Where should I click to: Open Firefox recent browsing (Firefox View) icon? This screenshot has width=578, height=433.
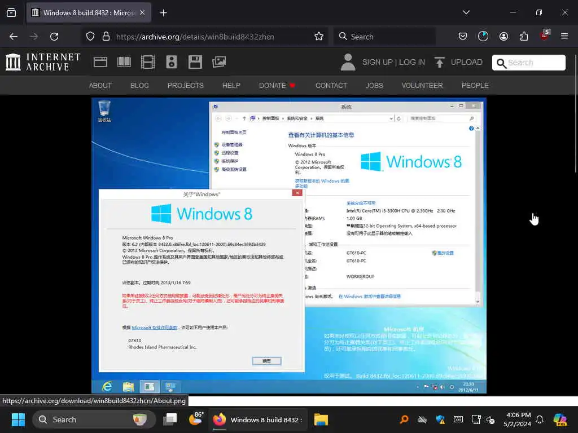(11, 12)
